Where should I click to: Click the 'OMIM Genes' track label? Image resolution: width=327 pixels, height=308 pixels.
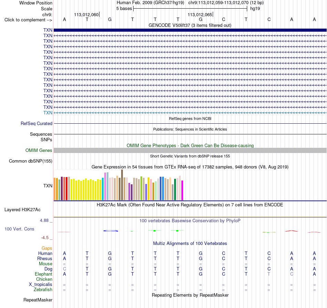tap(39, 150)
